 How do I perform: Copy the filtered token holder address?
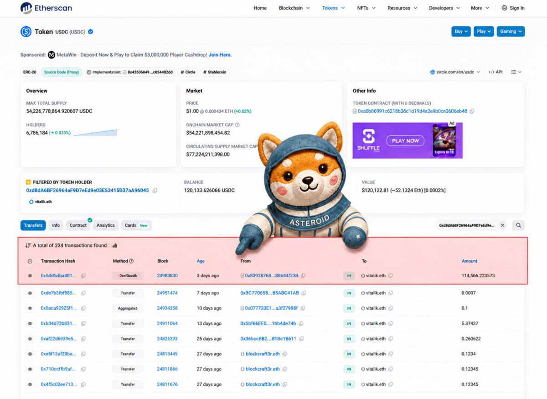coord(155,190)
